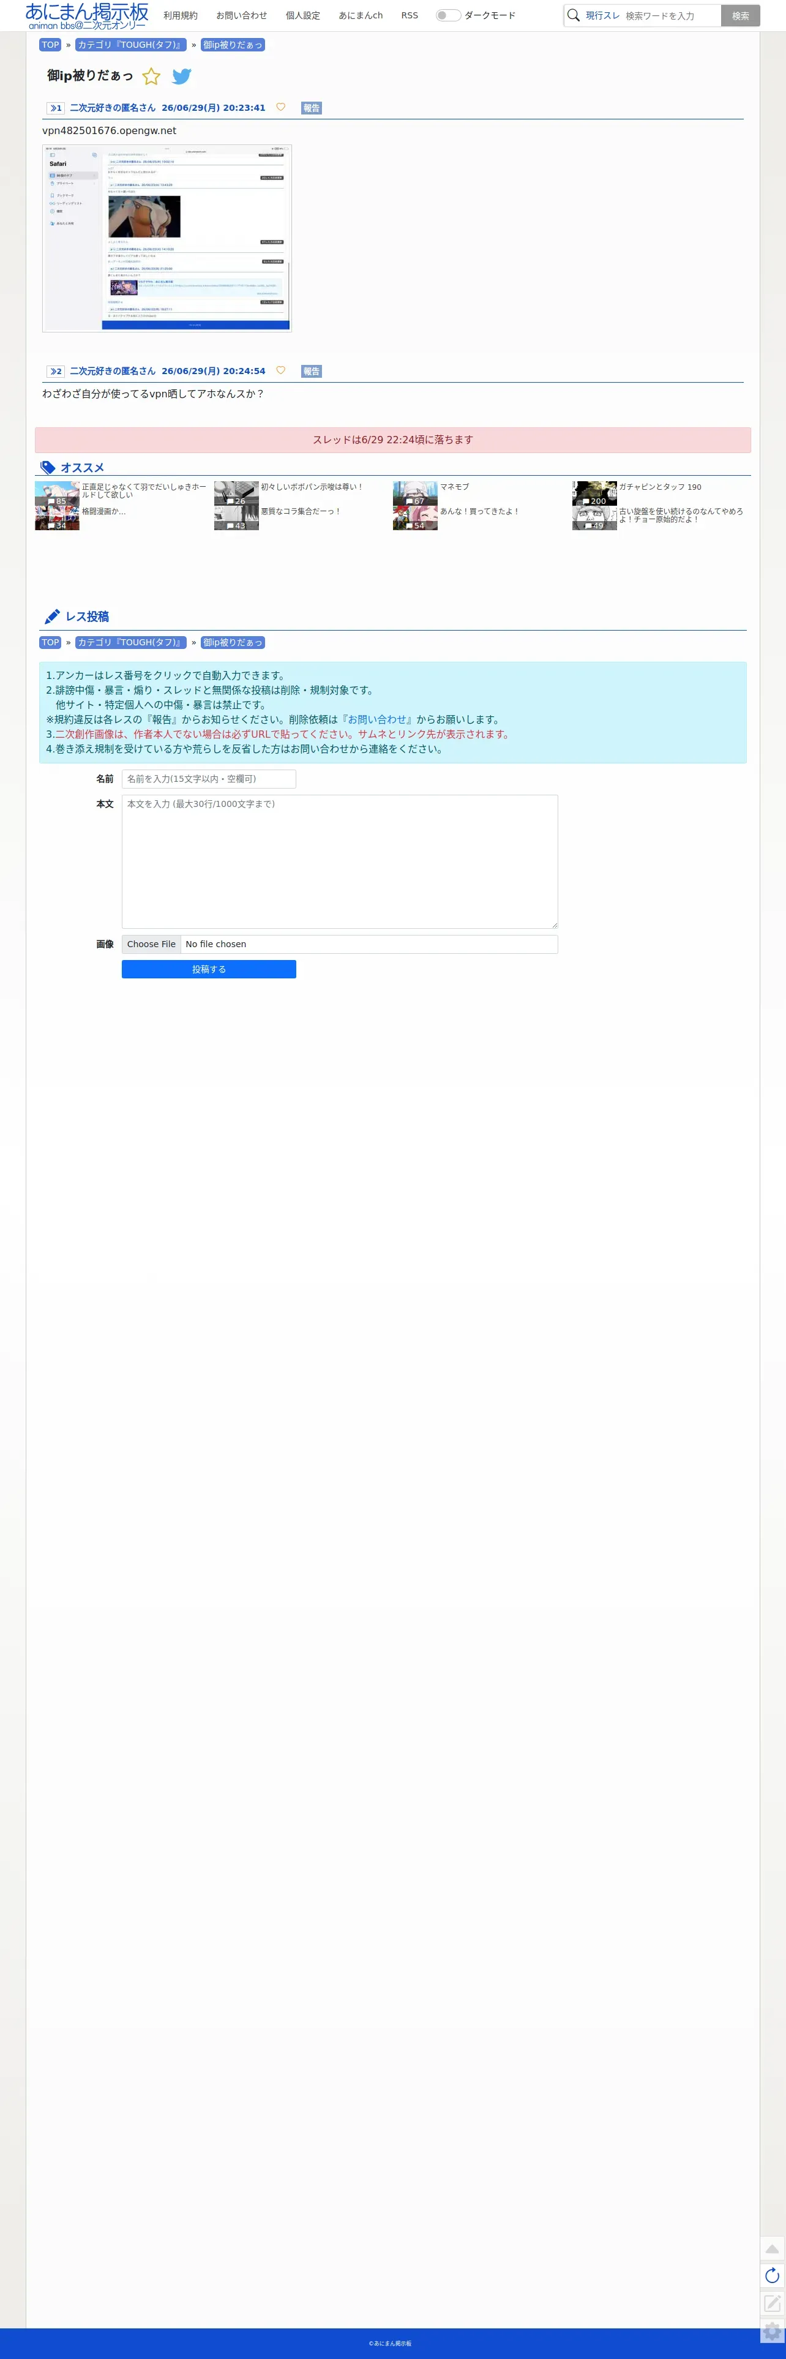Submit the reply with 投稿する button
The height and width of the screenshot is (2359, 786).
point(209,969)
